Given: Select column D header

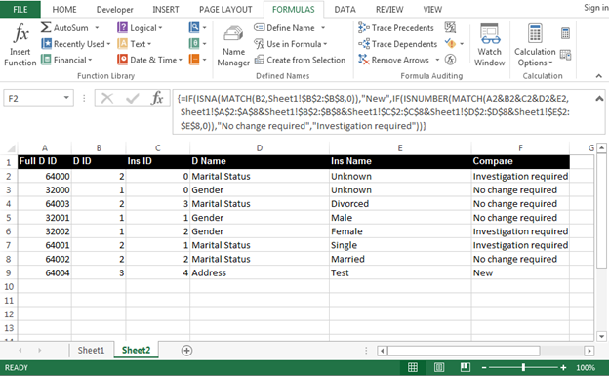Looking at the screenshot, I should pyautogui.click(x=260, y=148).
